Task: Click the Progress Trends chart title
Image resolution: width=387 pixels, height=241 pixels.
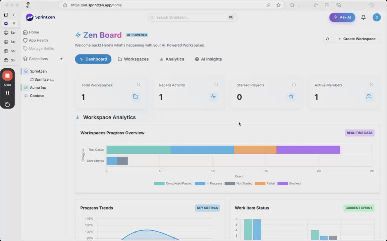Action: click(x=97, y=208)
